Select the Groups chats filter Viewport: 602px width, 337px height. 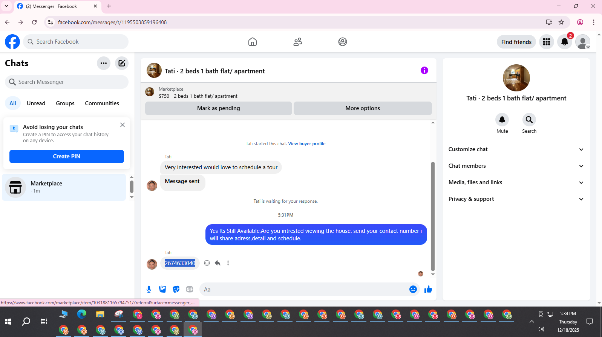(65, 103)
